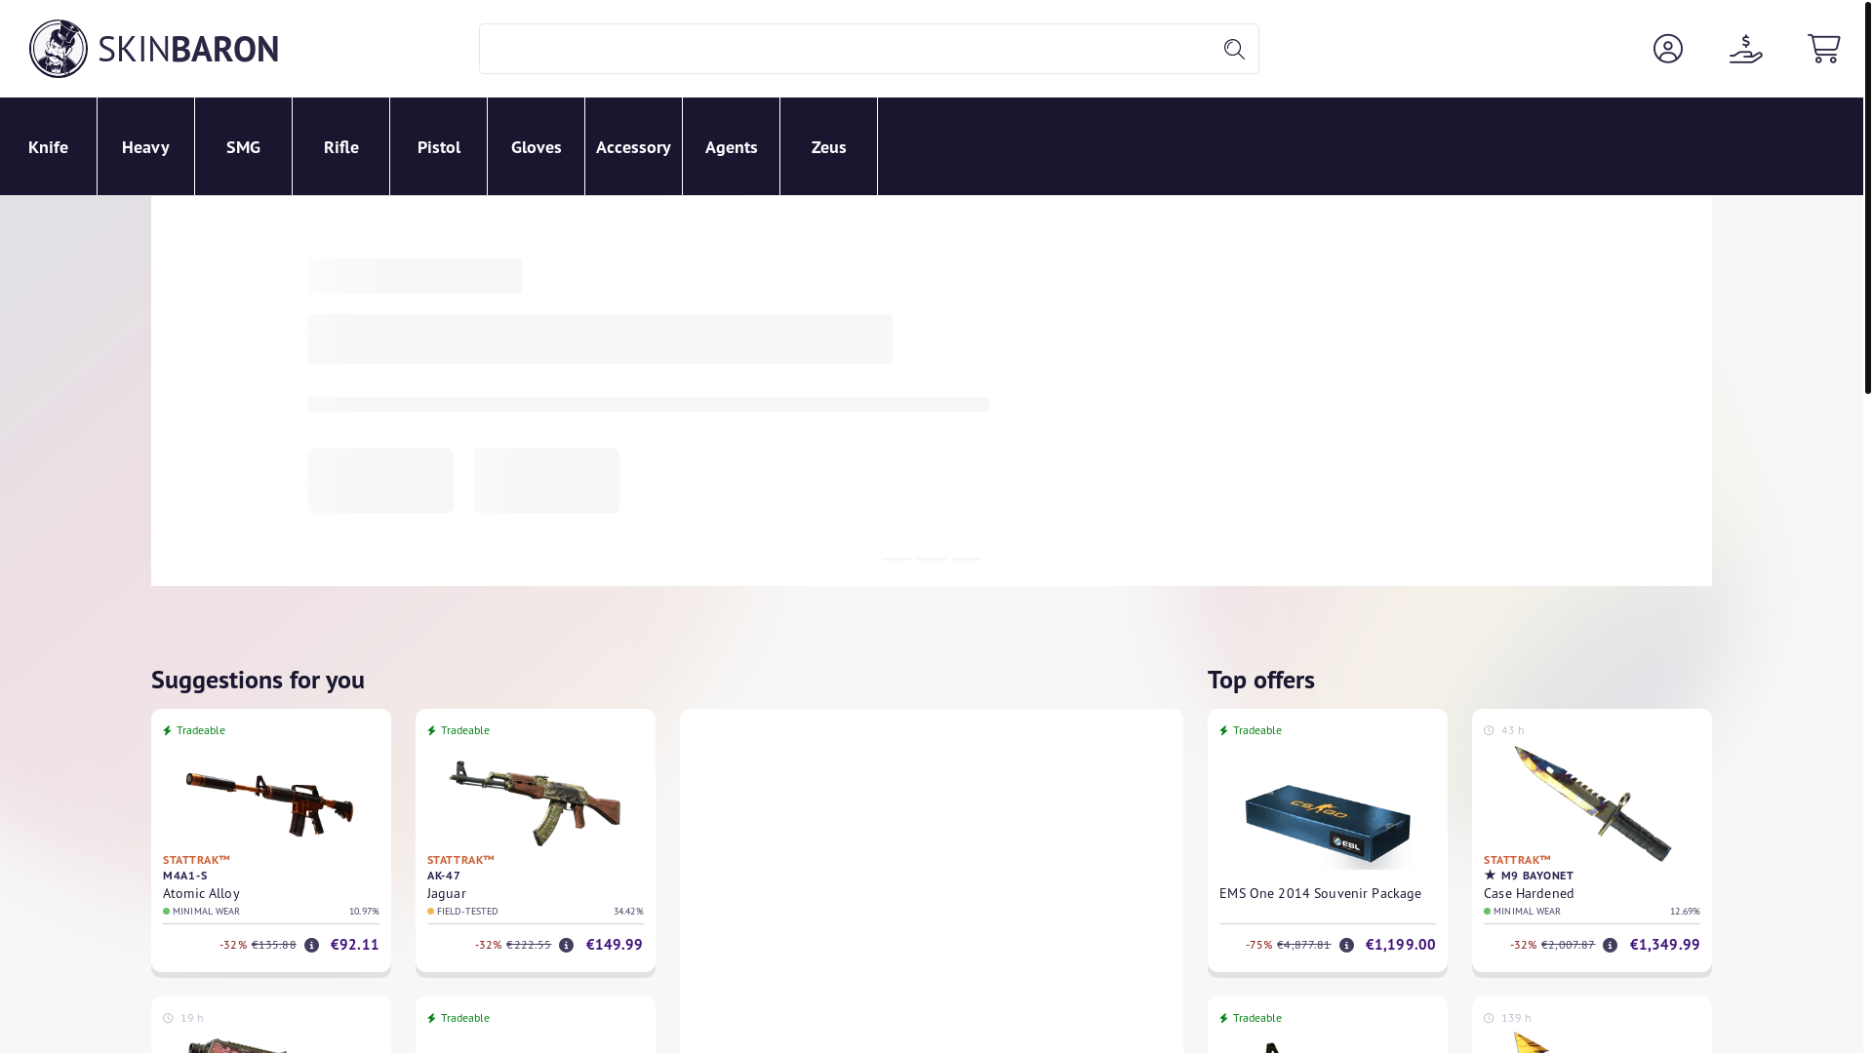The width and height of the screenshot is (1873, 1053).
Task: Click the star icon beside M9 Bayonet
Action: pos(1490,876)
